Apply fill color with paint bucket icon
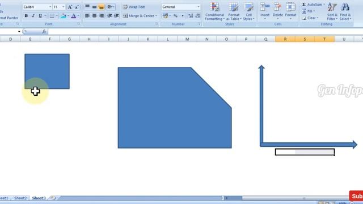Viewport: 363px width, 204px height. point(63,16)
